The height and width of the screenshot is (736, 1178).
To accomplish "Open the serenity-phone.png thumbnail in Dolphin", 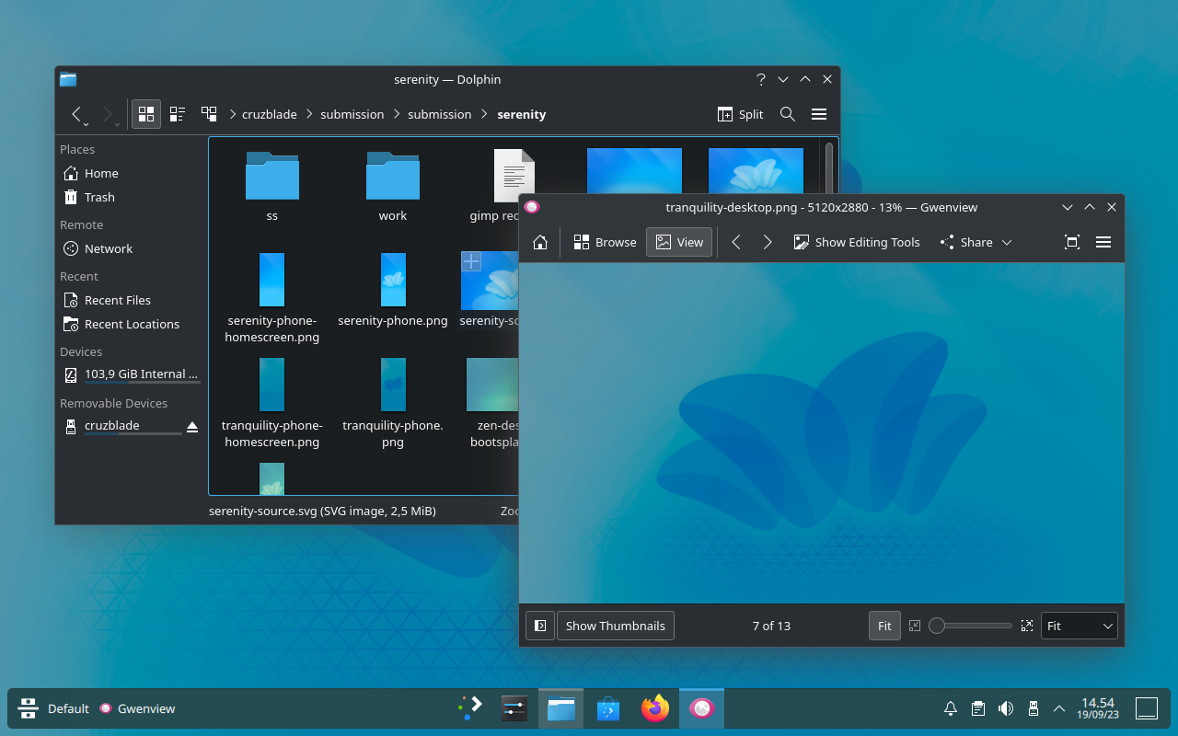I will tap(393, 281).
